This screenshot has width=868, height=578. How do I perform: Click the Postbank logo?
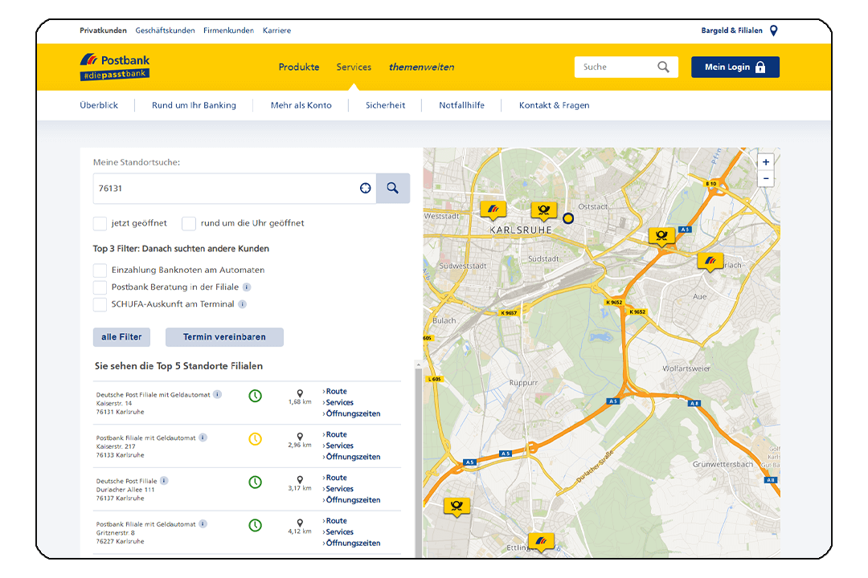click(x=115, y=67)
